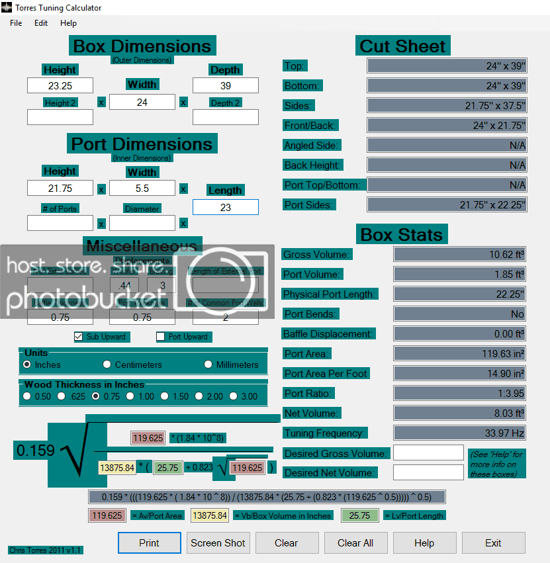The width and height of the screenshot is (550, 563).
Task: Click the Screen Shot button
Action: pos(218,542)
